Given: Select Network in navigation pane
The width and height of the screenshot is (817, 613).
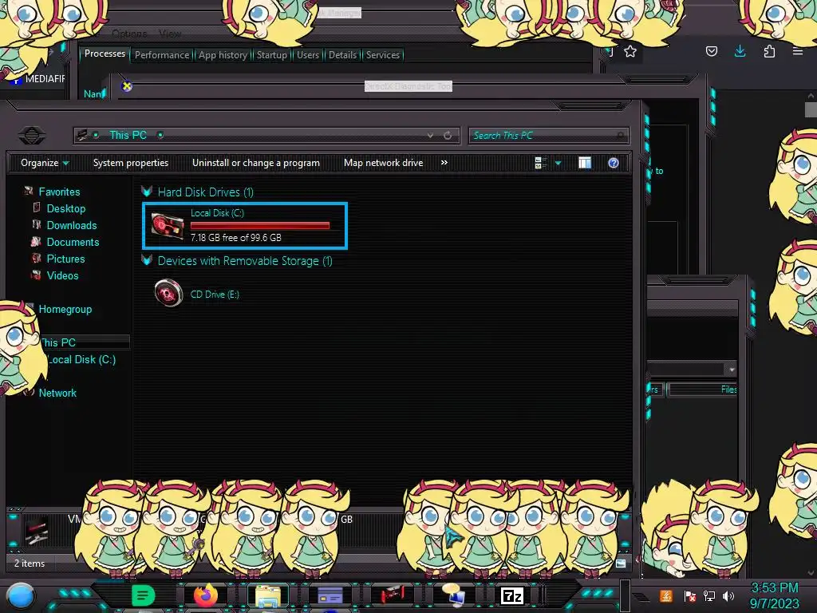Looking at the screenshot, I should click(x=57, y=393).
